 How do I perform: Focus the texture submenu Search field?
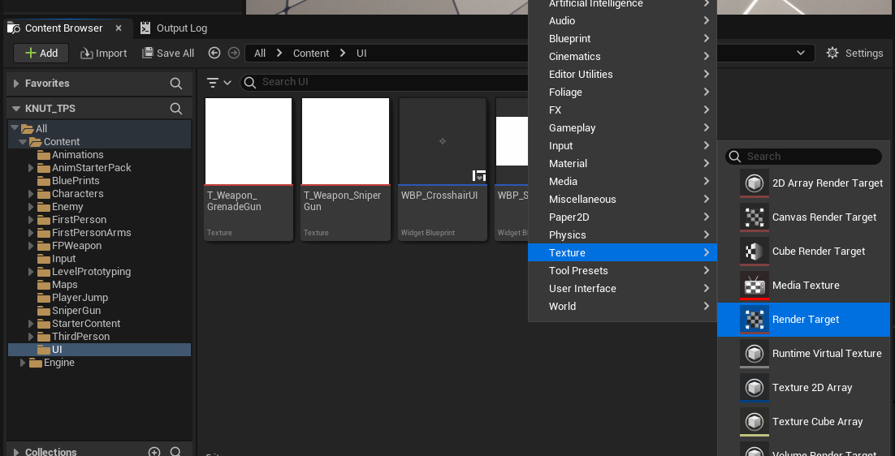[804, 156]
